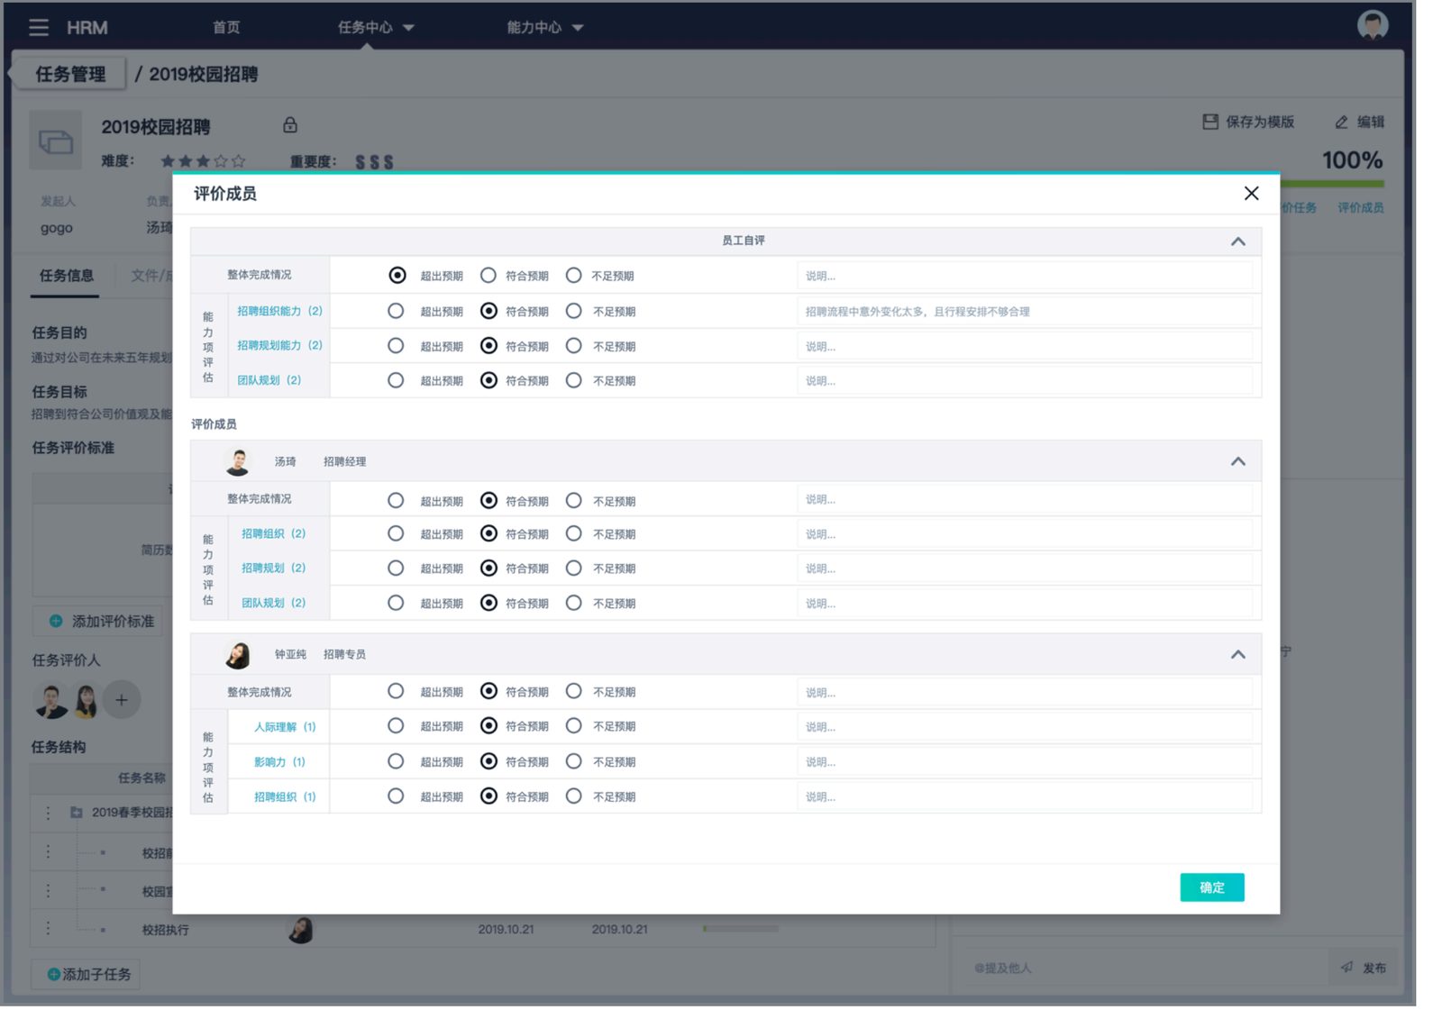Open the 首页 nav item
The image size is (1442, 1028).
coord(226,27)
